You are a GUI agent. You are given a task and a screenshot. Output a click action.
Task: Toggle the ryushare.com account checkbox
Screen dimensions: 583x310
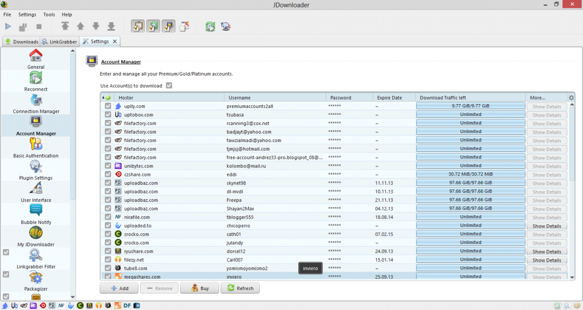[108, 251]
